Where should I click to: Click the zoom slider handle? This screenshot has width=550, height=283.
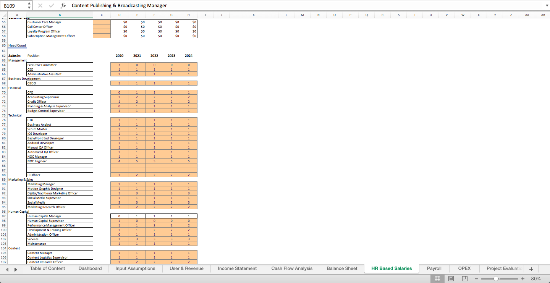(495, 279)
